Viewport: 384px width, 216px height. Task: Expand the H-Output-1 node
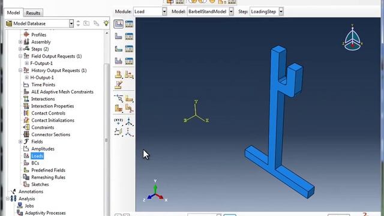point(26,77)
